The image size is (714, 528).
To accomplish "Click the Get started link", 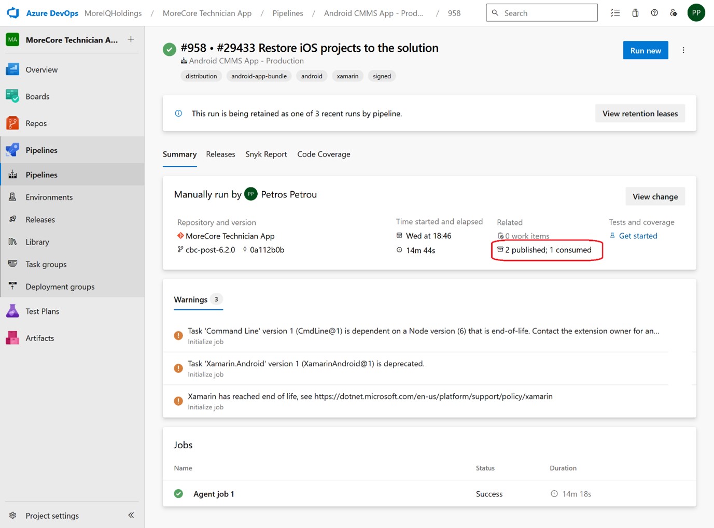I will [x=638, y=236].
